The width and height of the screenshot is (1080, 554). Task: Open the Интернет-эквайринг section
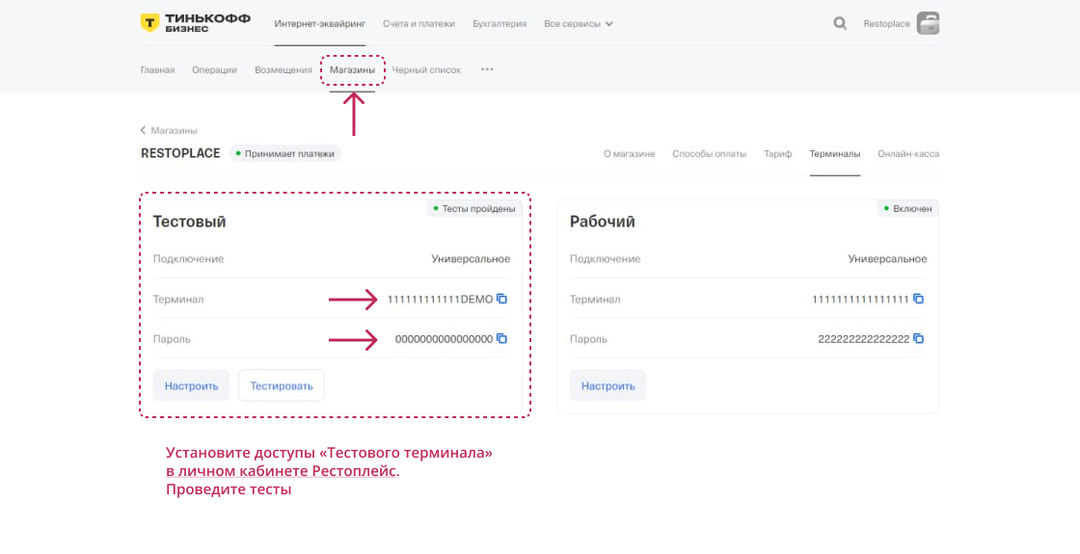click(319, 23)
